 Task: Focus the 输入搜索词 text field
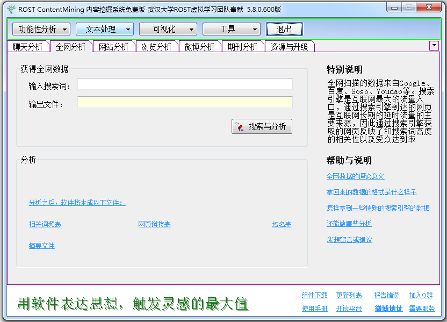click(x=185, y=84)
